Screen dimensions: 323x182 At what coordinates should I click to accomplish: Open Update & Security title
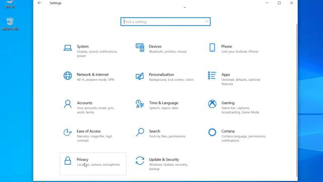(x=164, y=159)
